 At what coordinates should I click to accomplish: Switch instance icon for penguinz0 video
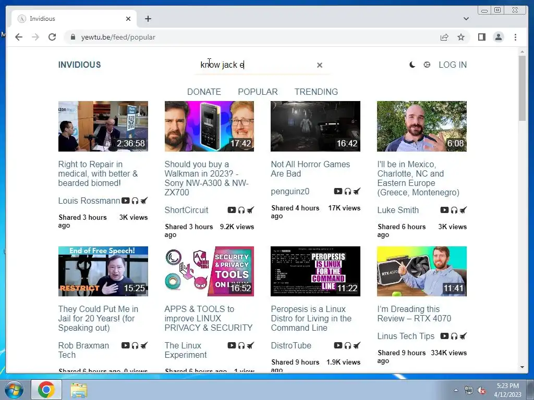tap(357, 191)
